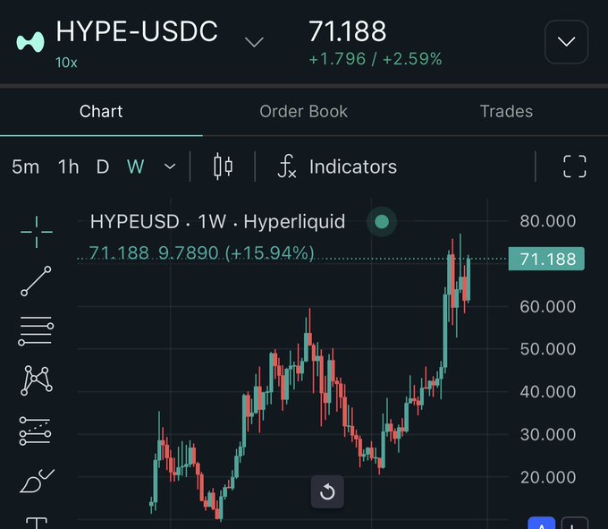The width and height of the screenshot is (608, 529).
Task: Switch to Chart tab
Action: point(101,111)
